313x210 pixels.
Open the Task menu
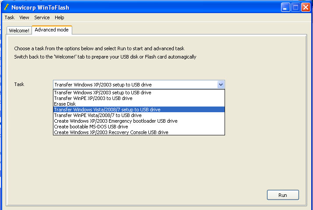click(9, 17)
